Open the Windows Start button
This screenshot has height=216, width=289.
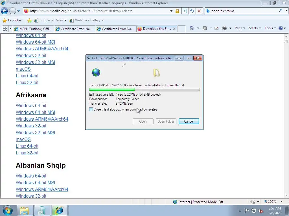click(x=8, y=210)
